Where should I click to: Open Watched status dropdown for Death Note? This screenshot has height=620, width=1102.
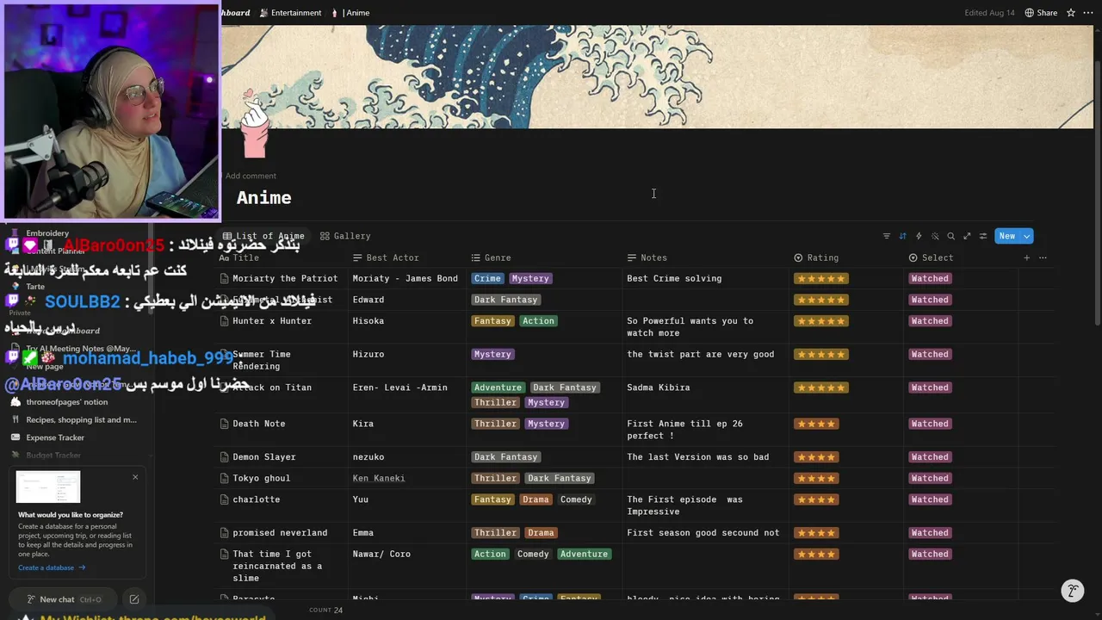pyautogui.click(x=930, y=424)
